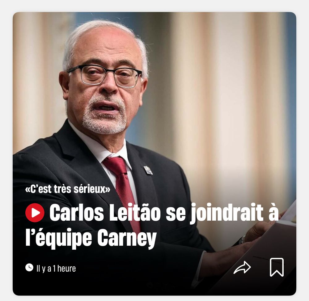Click the clock icon beside the timestamp

(x=29, y=268)
